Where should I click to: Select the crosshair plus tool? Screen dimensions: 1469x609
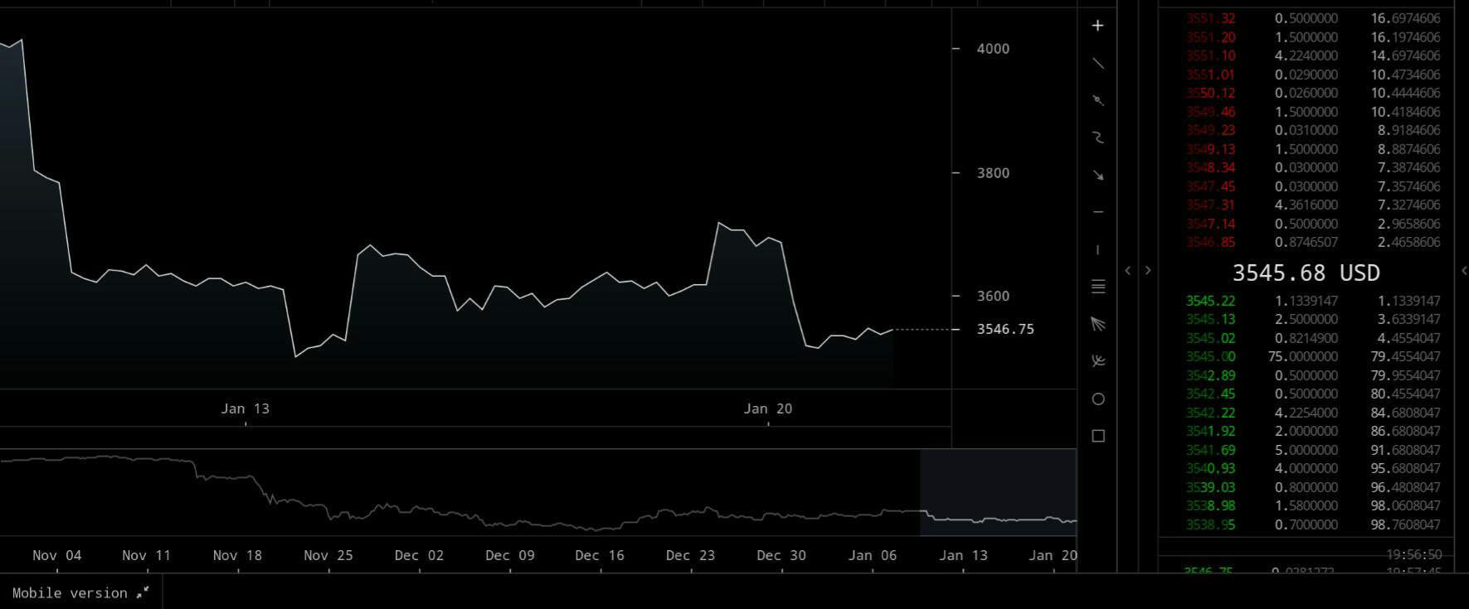(1097, 26)
